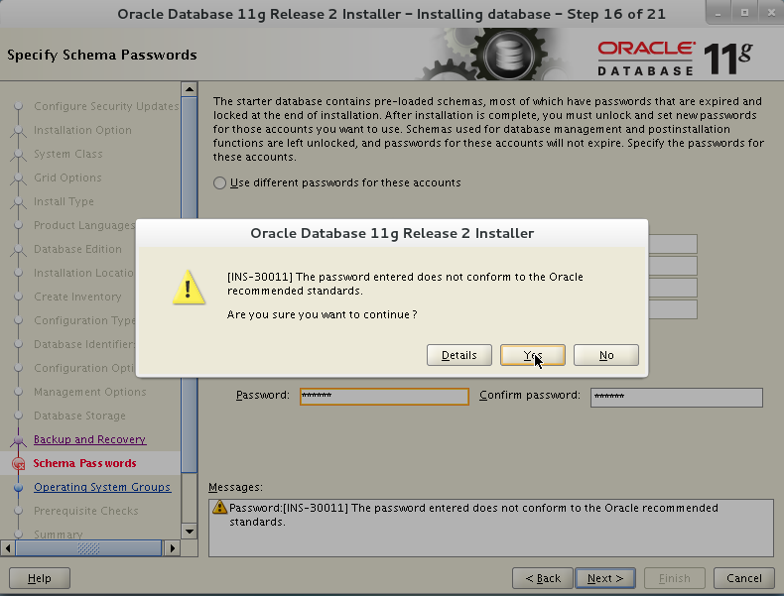Click the Database Storage step
This screenshot has width=784, height=596.
pyautogui.click(x=79, y=416)
